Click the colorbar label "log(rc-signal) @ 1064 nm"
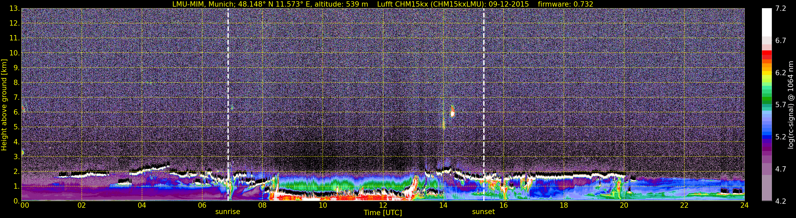The height and width of the screenshot is (218, 796). tap(790, 105)
